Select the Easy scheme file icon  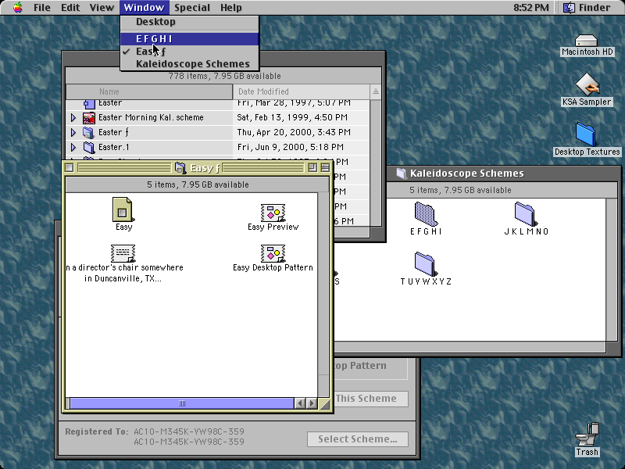pyautogui.click(x=123, y=209)
